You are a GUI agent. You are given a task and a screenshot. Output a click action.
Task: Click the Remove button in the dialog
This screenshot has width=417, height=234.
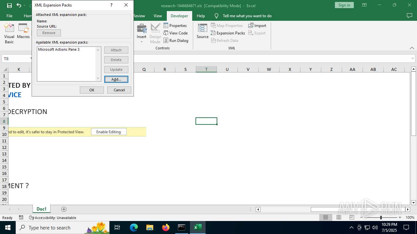49,33
